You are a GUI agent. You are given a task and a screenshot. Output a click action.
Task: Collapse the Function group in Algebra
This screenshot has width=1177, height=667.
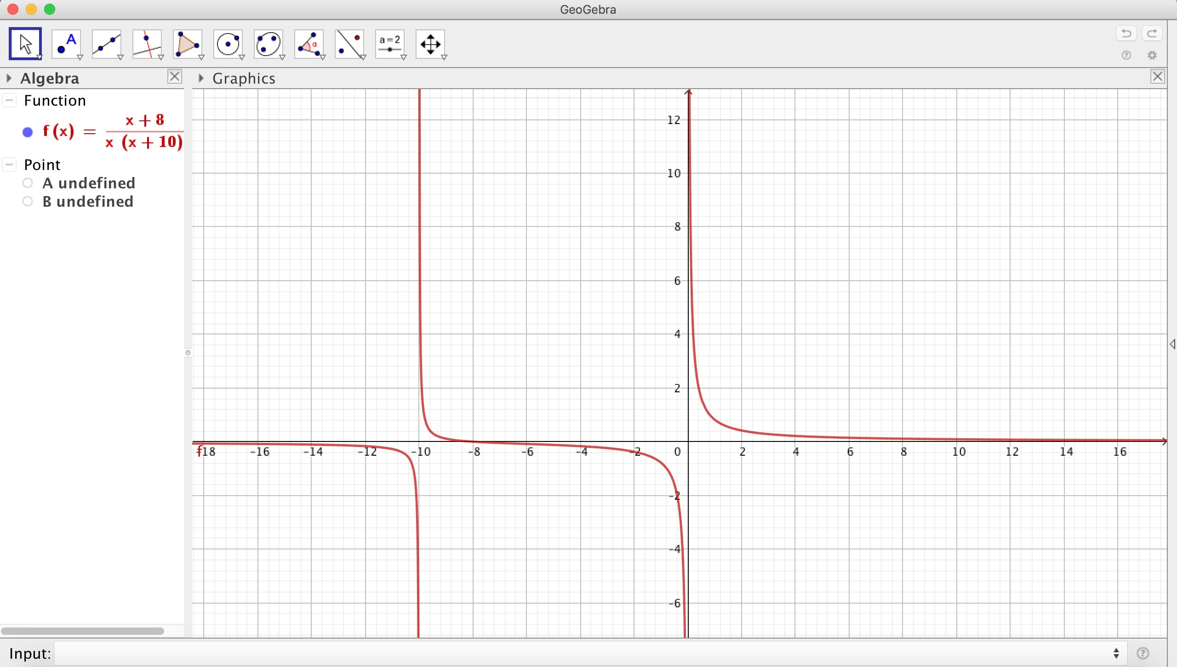pyautogui.click(x=9, y=100)
